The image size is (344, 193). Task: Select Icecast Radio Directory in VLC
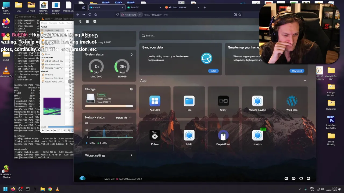tap(52, 81)
